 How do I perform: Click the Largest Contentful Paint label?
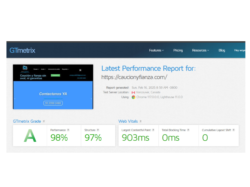136,130
